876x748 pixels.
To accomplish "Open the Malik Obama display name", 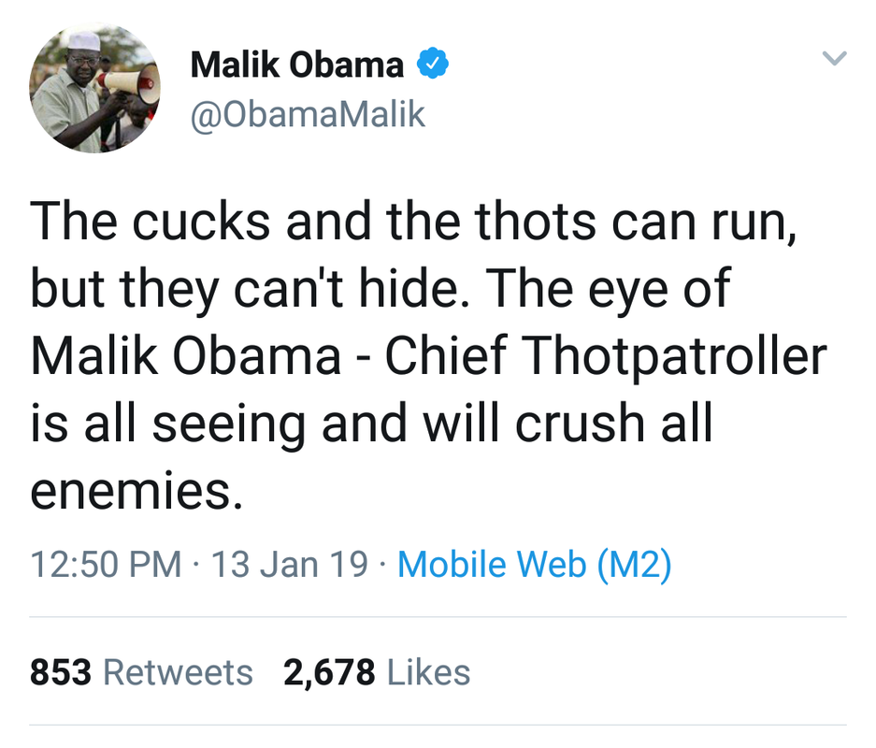I will pyautogui.click(x=296, y=65).
